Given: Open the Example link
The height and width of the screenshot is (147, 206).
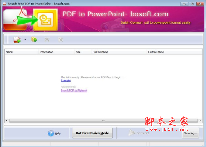Looking at the screenshot, I should [66, 80].
